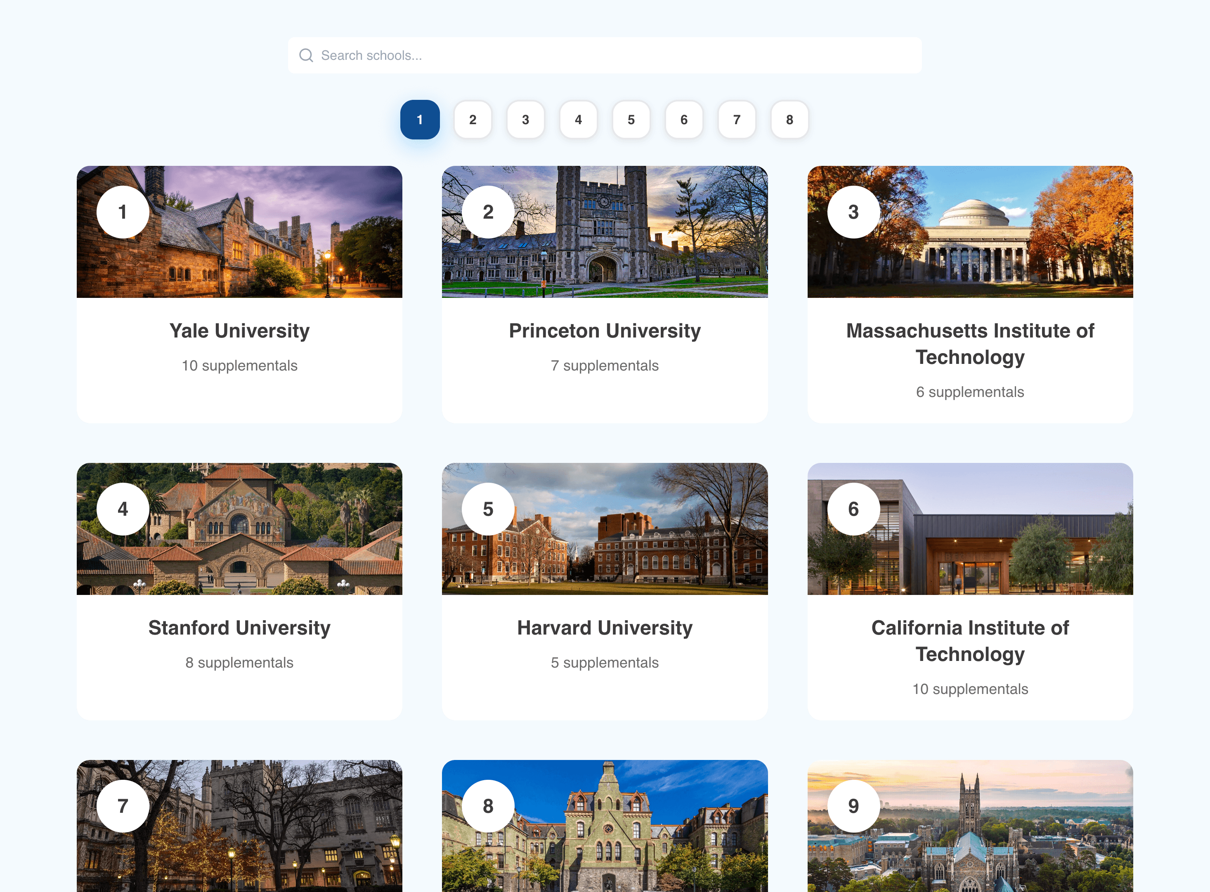Go to page 3
This screenshot has height=892, width=1210.
click(x=525, y=119)
